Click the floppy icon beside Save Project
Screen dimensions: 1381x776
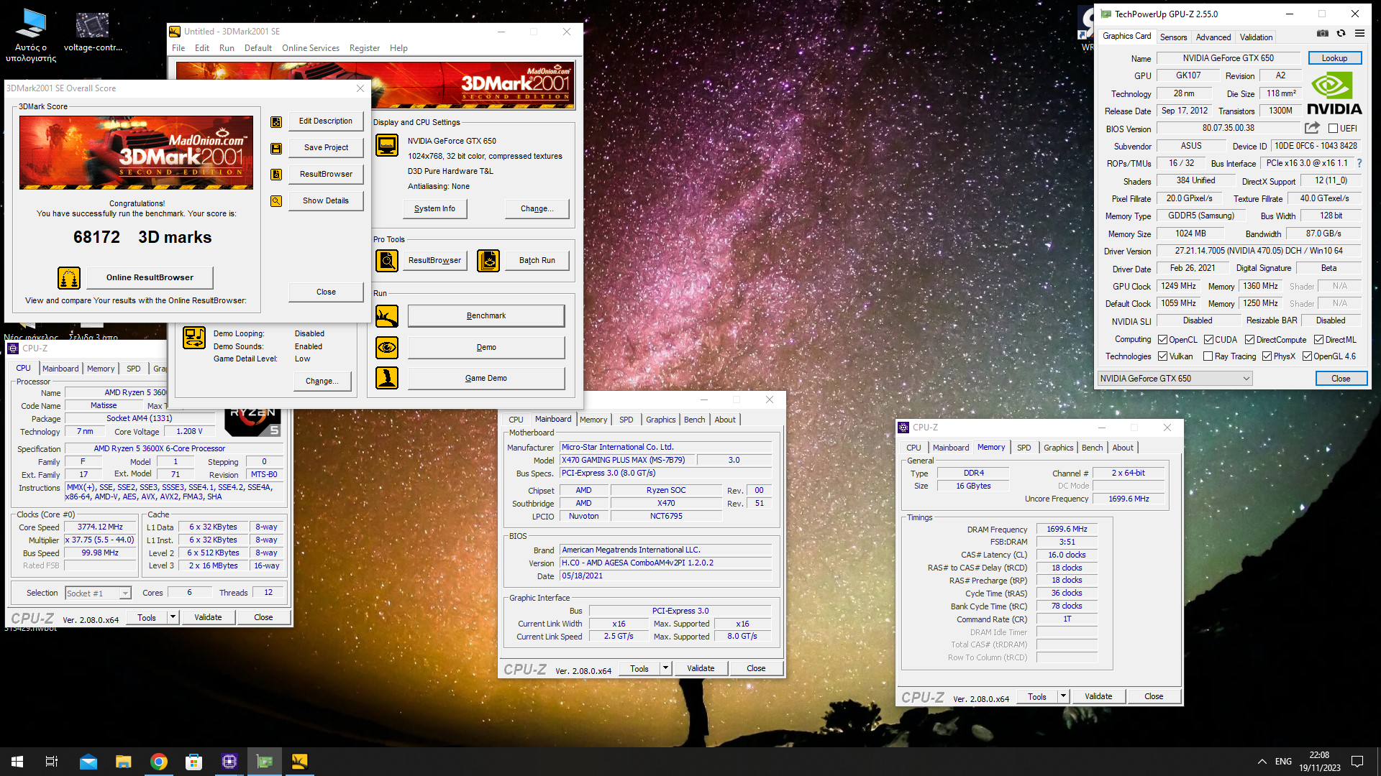(276, 149)
